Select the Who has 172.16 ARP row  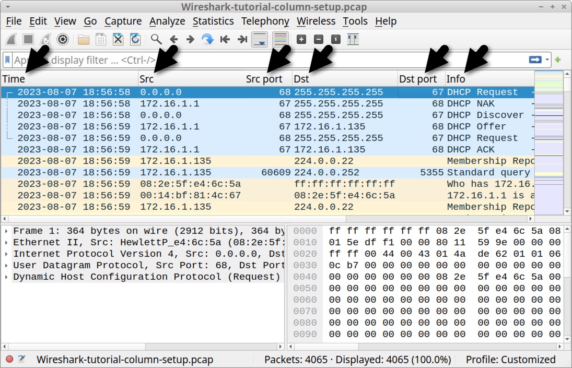267,184
